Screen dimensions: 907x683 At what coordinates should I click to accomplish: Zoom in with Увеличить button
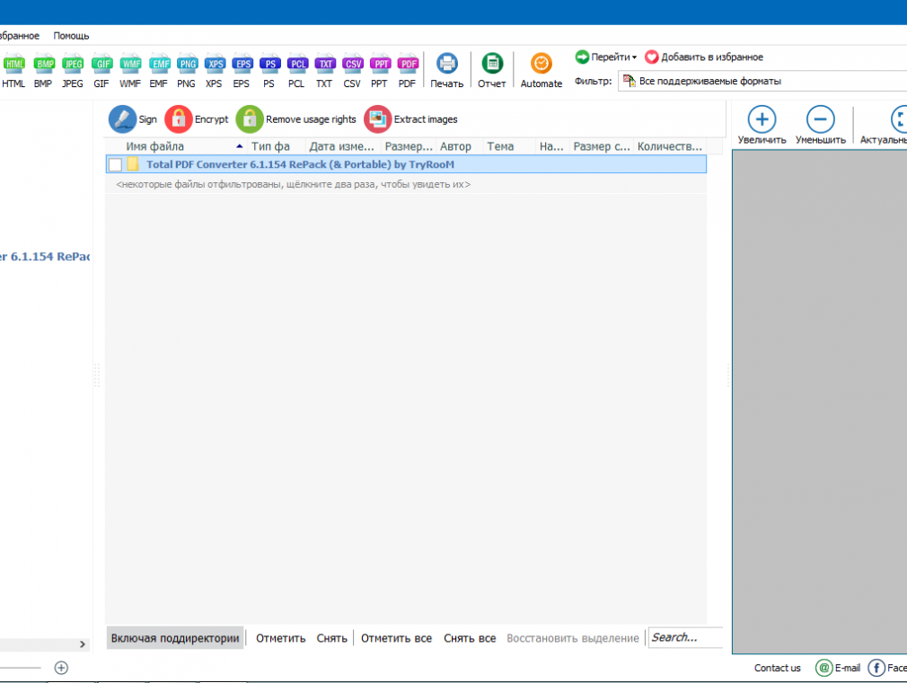pyautogui.click(x=762, y=125)
